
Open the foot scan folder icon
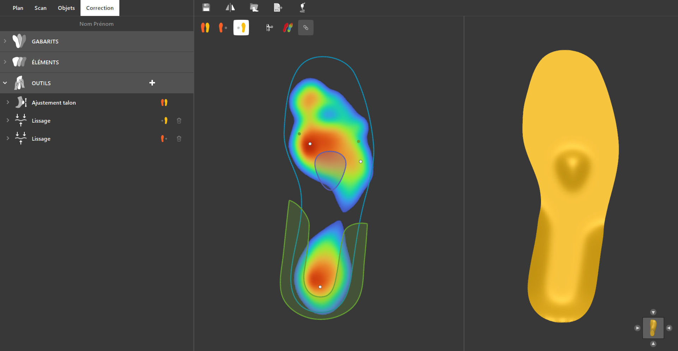coord(254,7)
